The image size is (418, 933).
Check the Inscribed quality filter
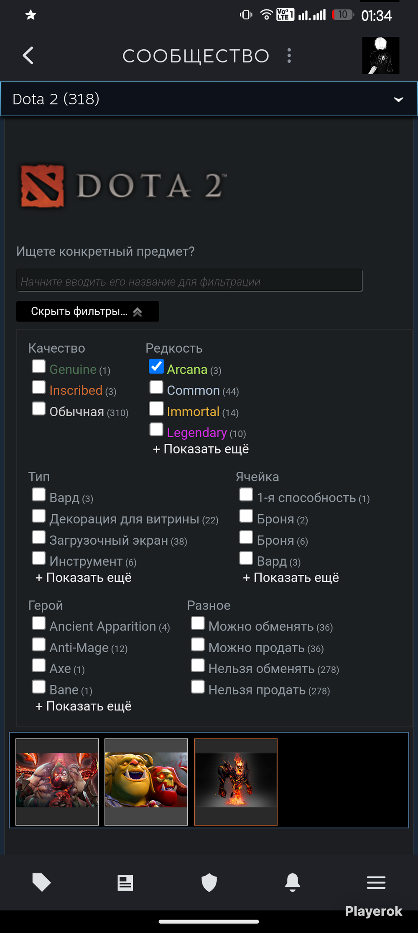point(39,387)
